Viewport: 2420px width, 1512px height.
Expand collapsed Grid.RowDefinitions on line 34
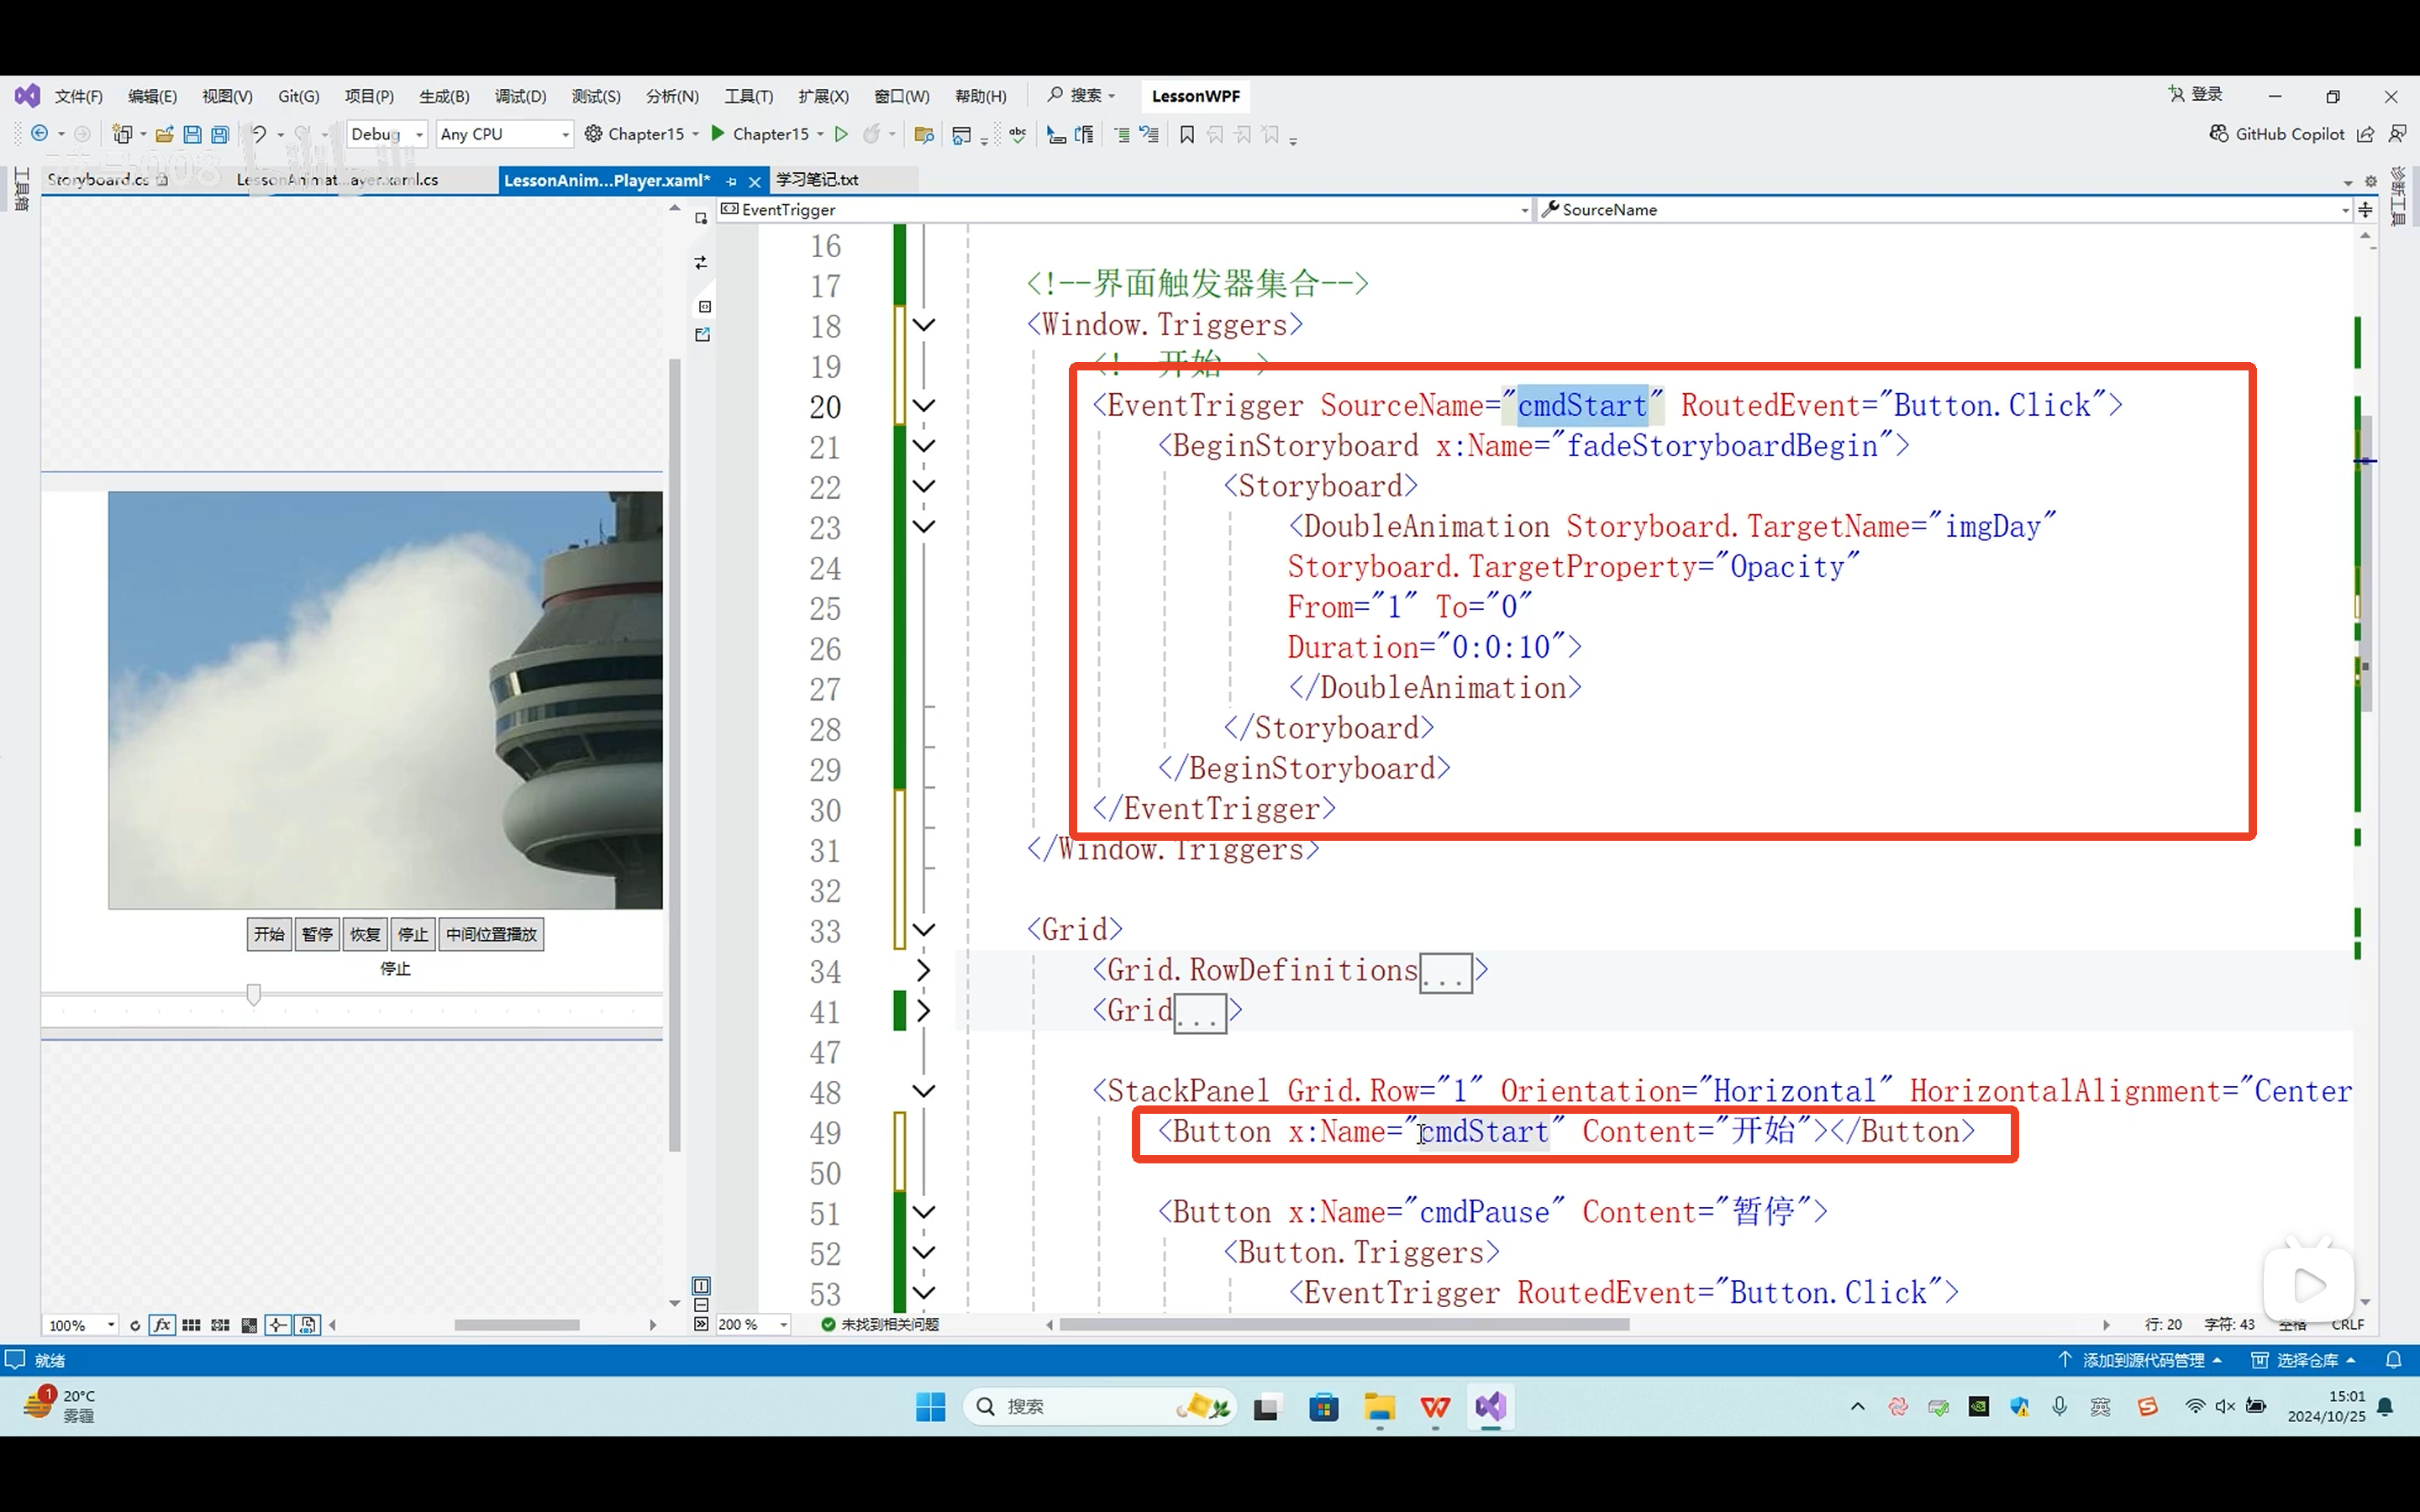tap(924, 970)
